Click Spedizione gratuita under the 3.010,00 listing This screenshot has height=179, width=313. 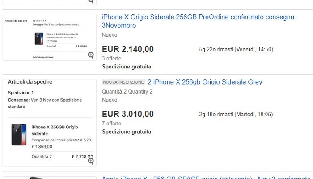pos(127,132)
